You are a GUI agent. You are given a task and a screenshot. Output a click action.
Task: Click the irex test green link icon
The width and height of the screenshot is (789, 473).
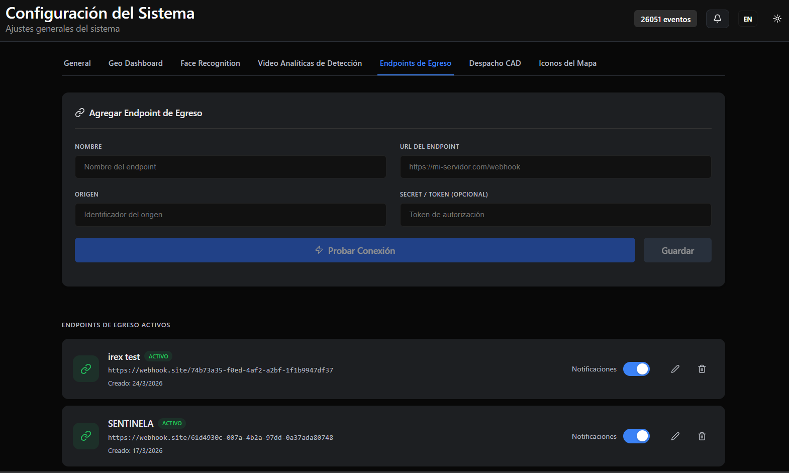(x=86, y=369)
